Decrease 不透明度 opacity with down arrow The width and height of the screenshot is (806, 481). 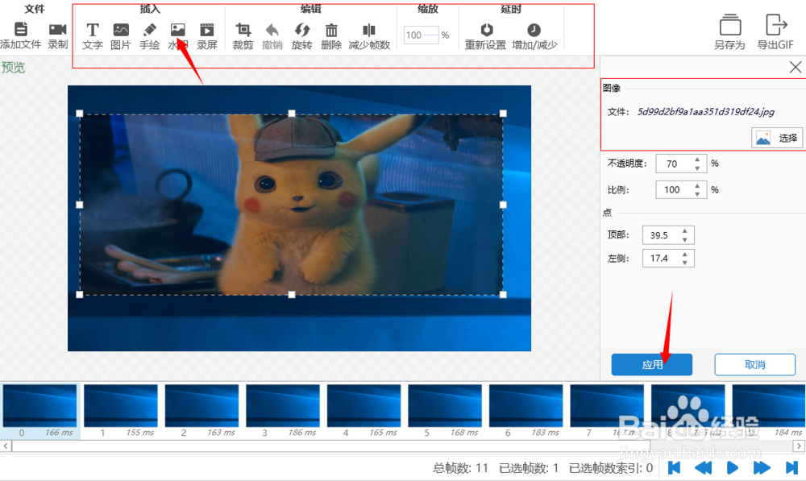697,168
